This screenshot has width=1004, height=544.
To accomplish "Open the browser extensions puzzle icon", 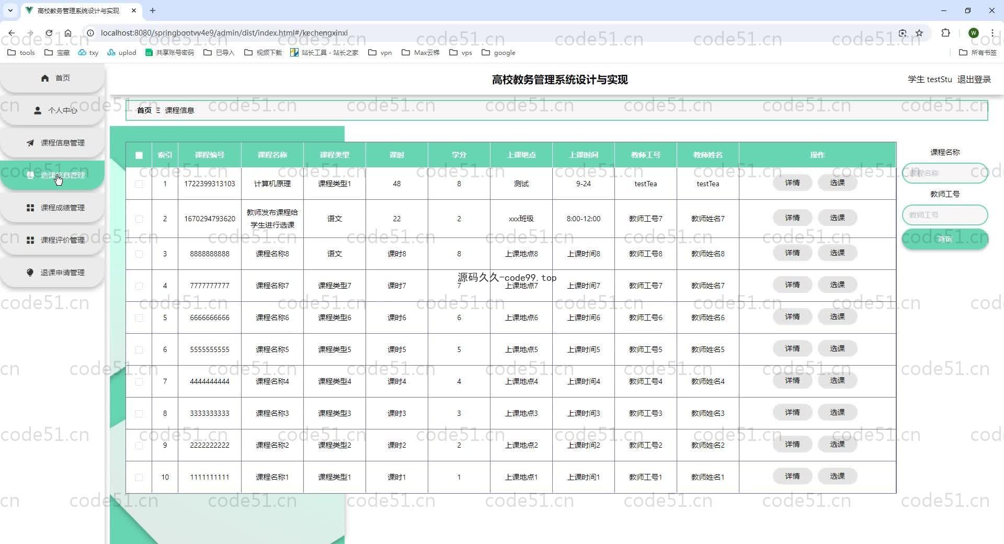I will (945, 32).
